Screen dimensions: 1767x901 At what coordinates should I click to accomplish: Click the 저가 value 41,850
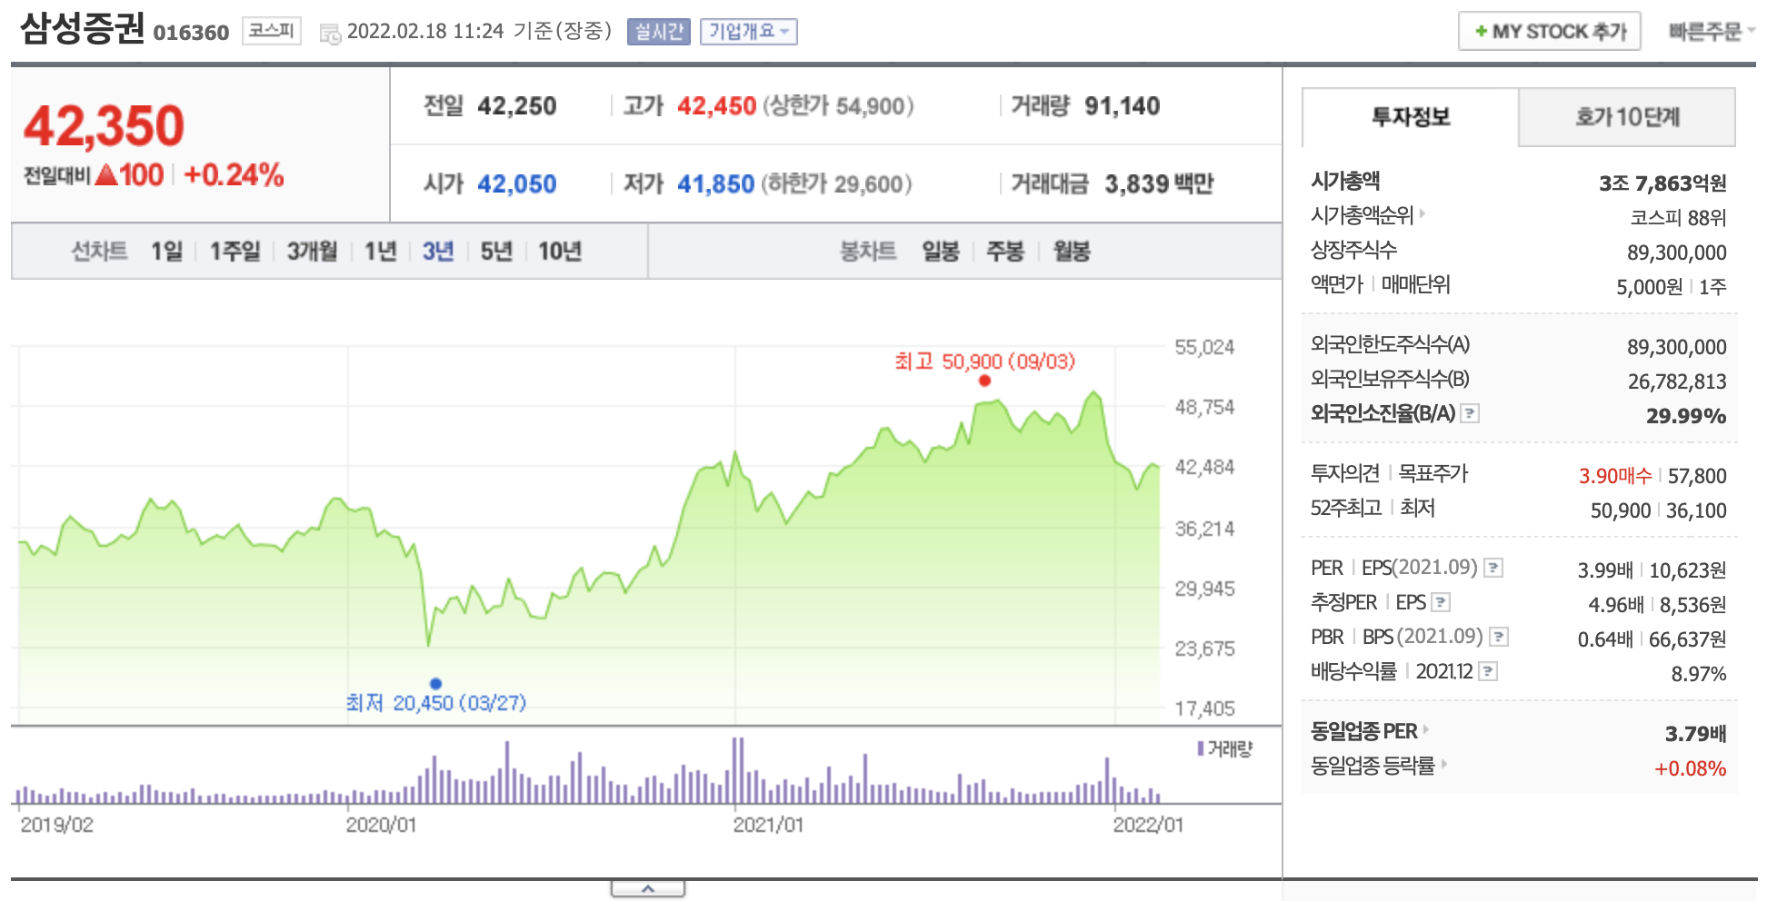tap(715, 184)
